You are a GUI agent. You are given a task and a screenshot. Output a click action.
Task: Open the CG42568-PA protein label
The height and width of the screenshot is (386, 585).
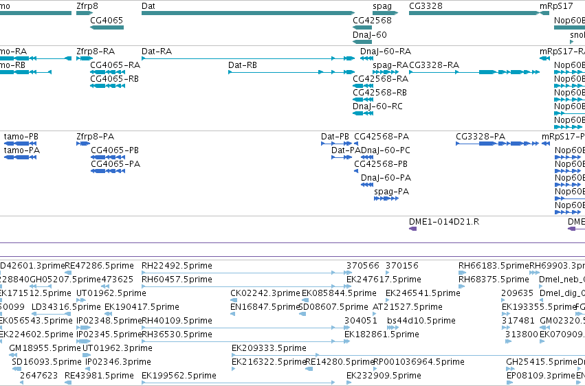pos(382,137)
